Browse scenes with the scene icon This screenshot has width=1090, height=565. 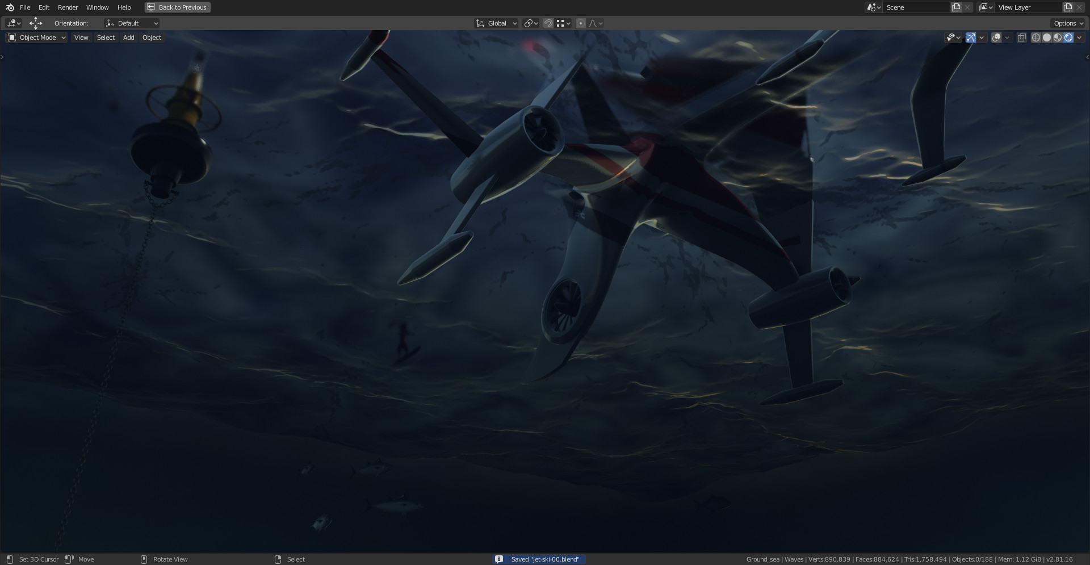[874, 7]
